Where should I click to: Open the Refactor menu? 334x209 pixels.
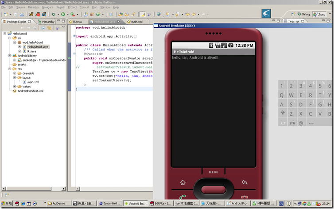pos(33,7)
